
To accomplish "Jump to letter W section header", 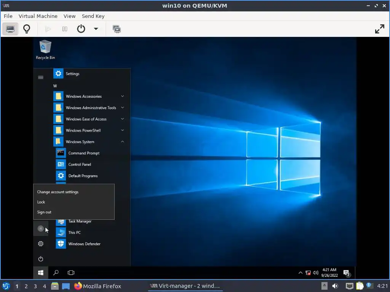I will tap(55, 86).
